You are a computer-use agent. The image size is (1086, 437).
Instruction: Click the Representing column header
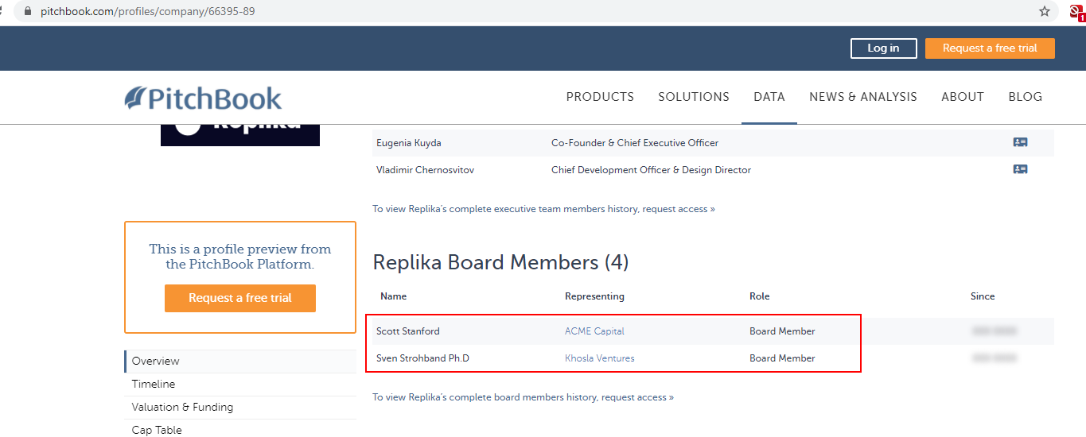coord(594,296)
